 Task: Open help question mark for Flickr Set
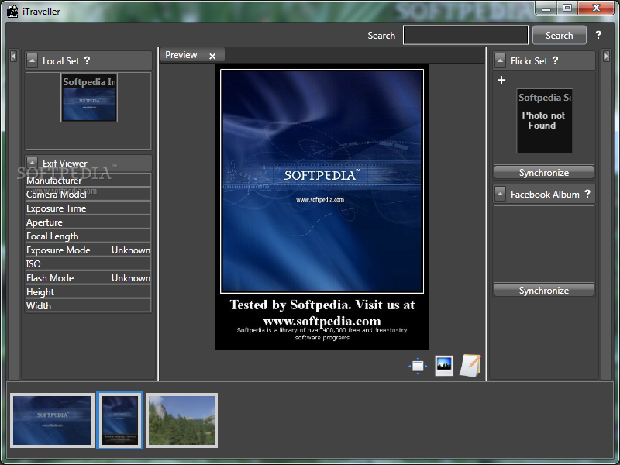[555, 60]
